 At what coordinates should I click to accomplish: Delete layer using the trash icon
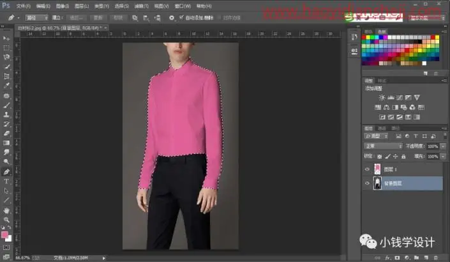(436, 258)
